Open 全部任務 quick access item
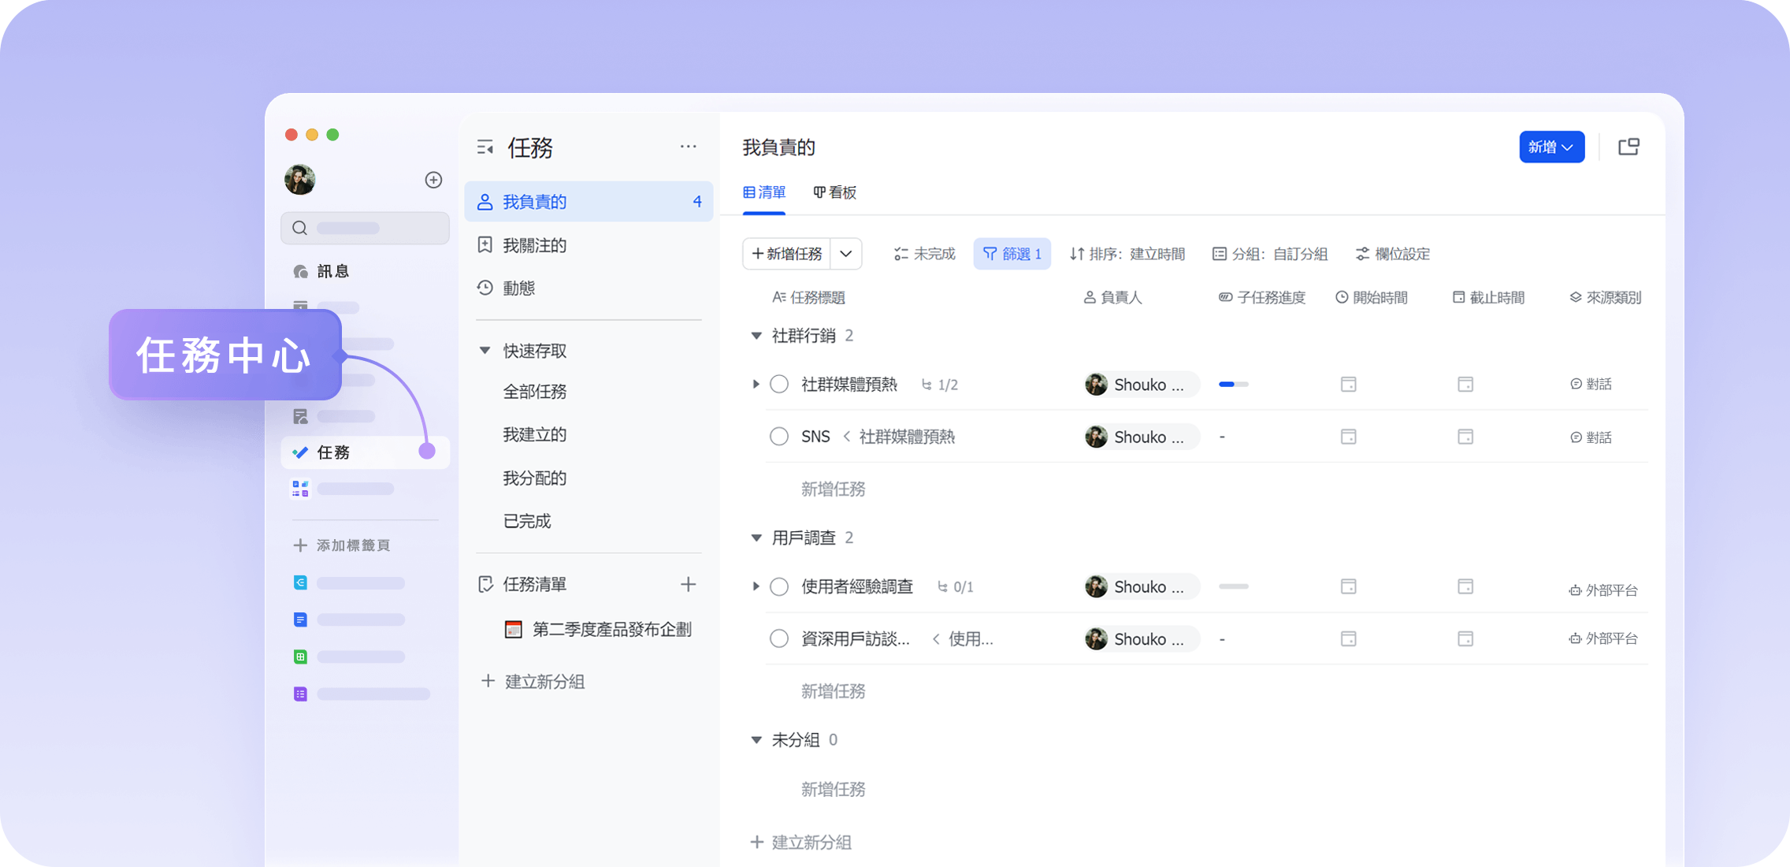The image size is (1790, 867). tap(535, 392)
